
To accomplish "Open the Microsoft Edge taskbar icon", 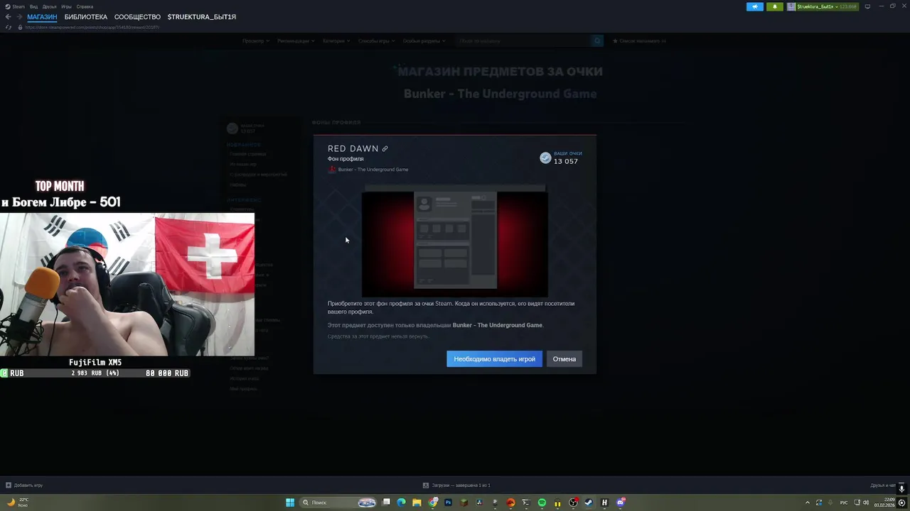I will pos(401,502).
